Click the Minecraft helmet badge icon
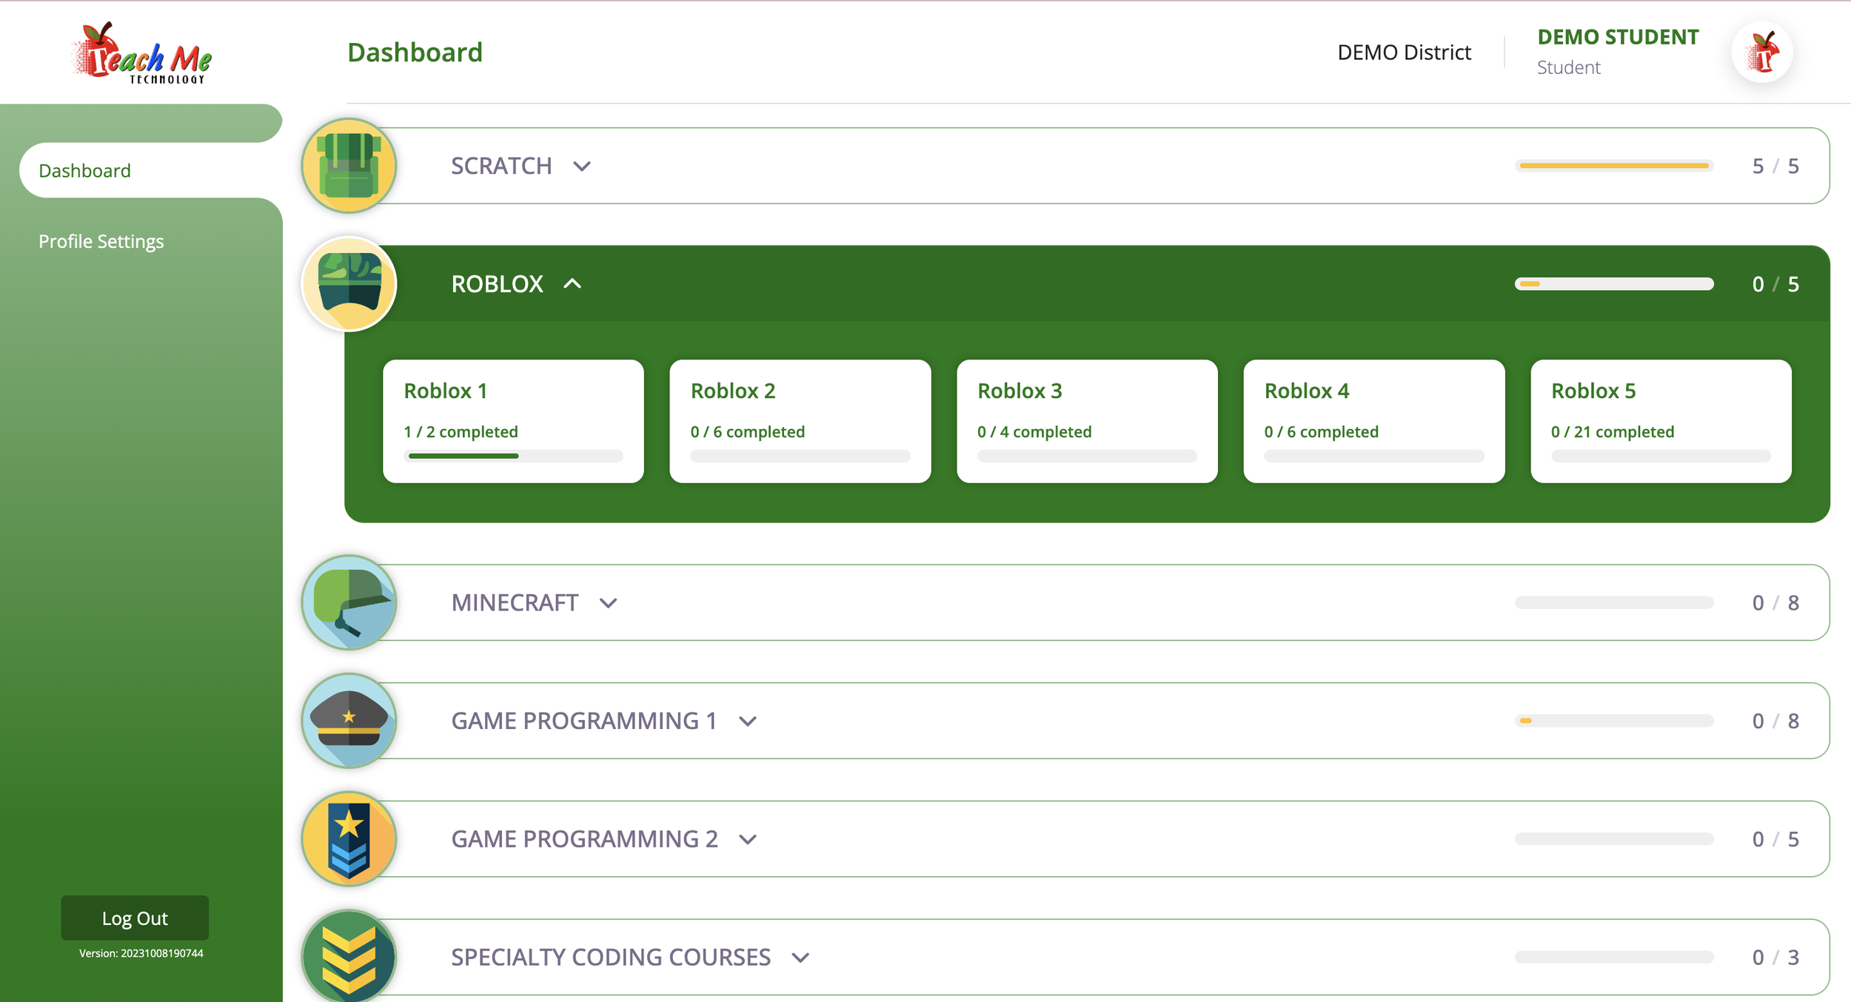The height and width of the screenshot is (1002, 1851). coord(349,602)
